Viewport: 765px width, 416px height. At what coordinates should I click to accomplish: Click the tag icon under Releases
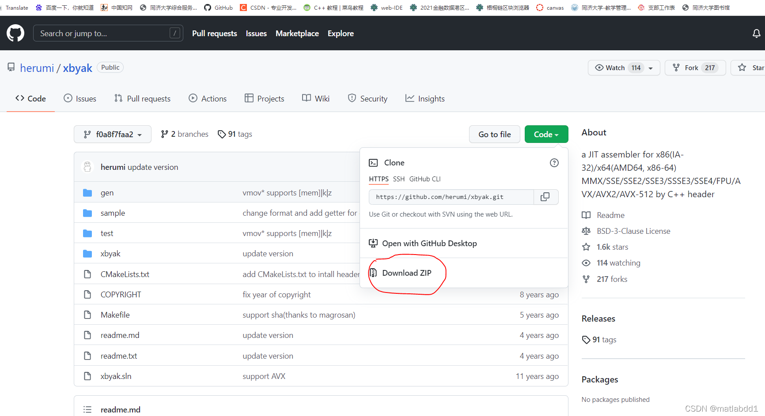click(x=586, y=340)
